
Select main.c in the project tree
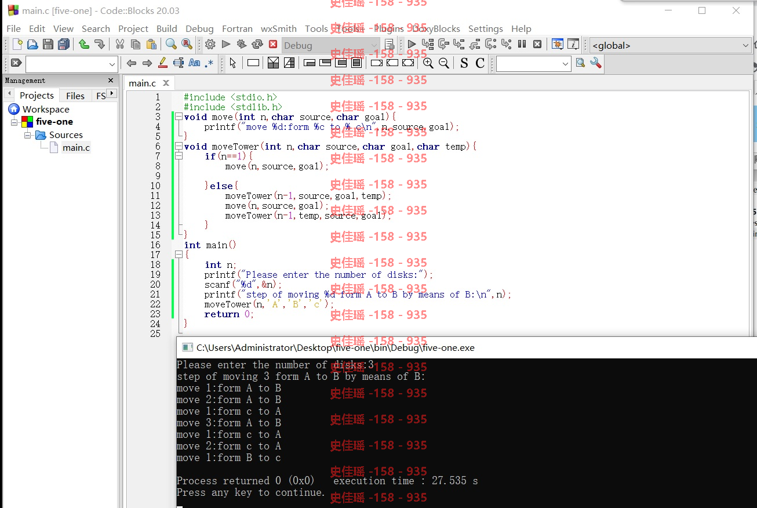coord(77,148)
